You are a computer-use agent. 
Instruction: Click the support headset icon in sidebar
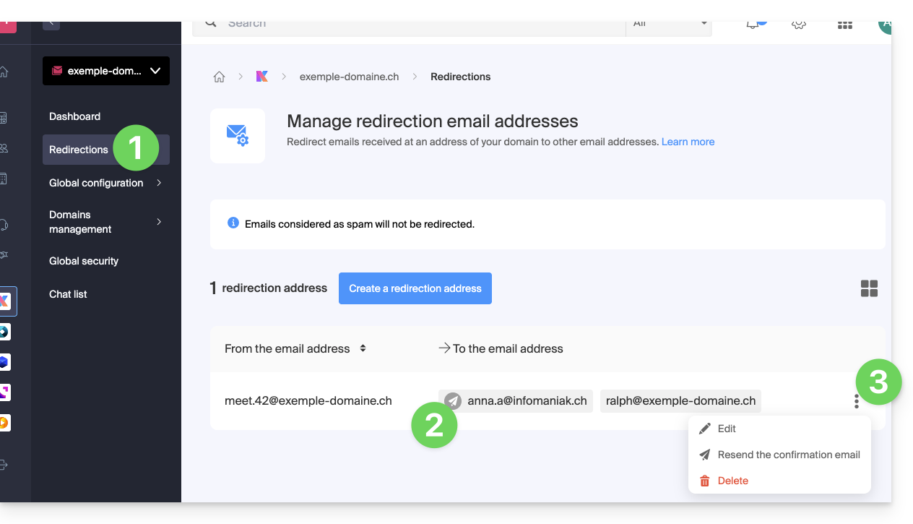pyautogui.click(x=4, y=225)
